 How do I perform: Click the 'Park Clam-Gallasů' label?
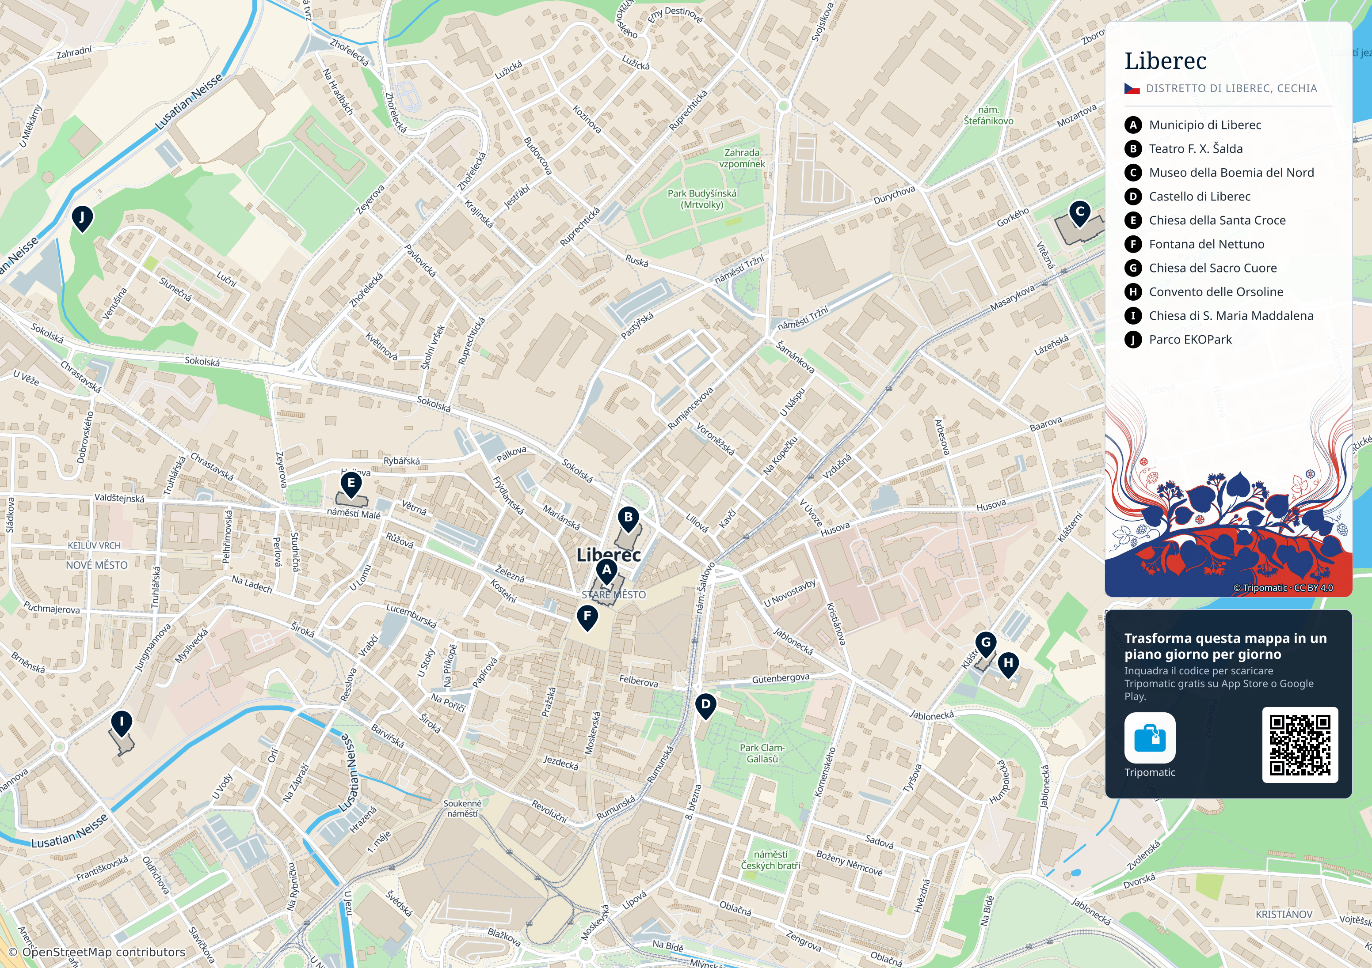pos(762,753)
